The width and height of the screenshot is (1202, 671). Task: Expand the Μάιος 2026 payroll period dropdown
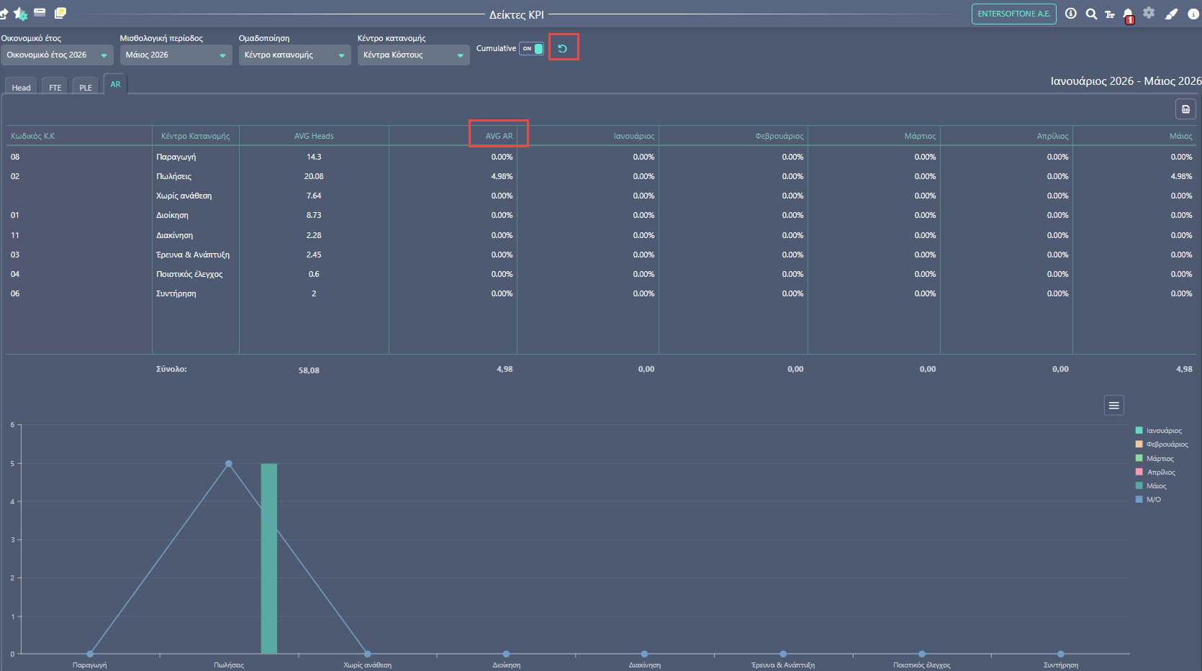pos(176,55)
